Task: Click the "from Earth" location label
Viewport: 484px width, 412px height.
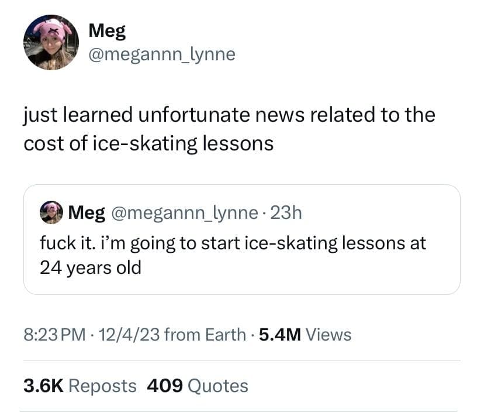Action: click(x=205, y=335)
